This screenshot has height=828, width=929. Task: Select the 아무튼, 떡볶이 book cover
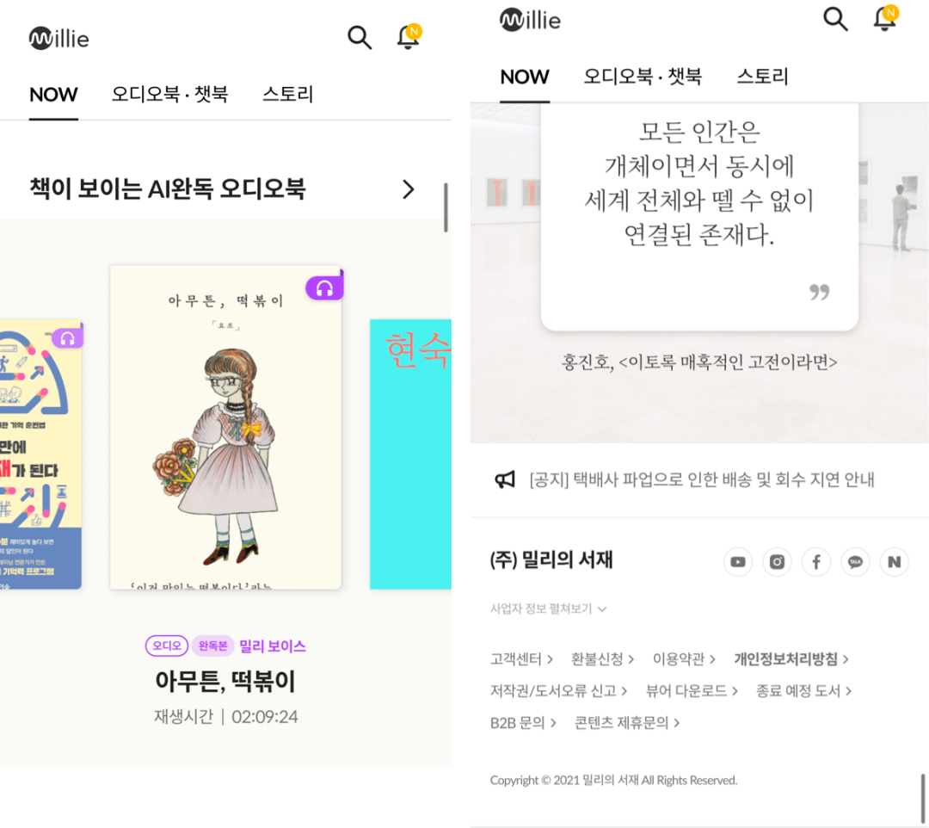tap(225, 427)
